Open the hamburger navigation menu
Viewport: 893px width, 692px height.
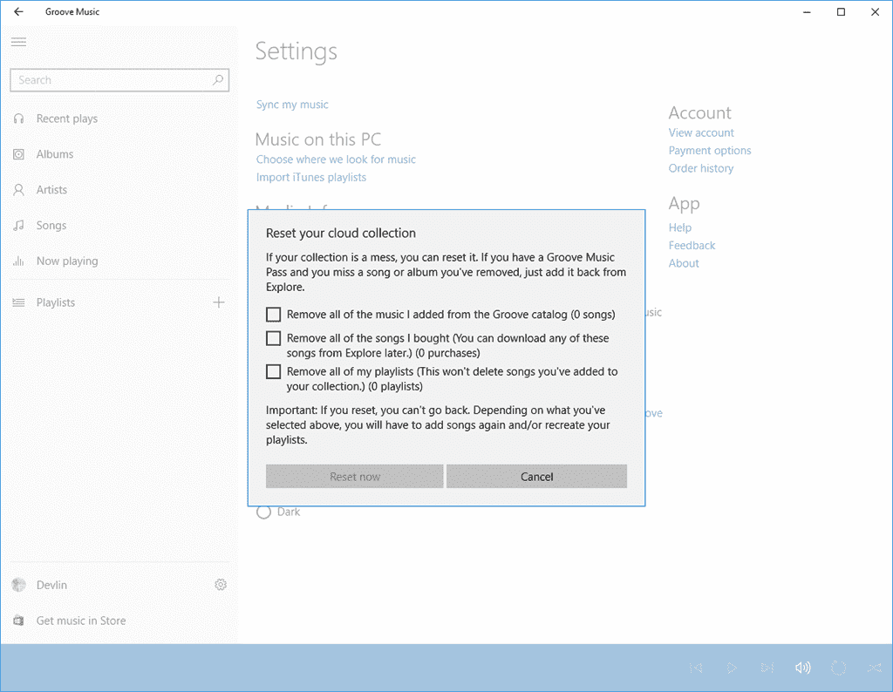pos(19,42)
